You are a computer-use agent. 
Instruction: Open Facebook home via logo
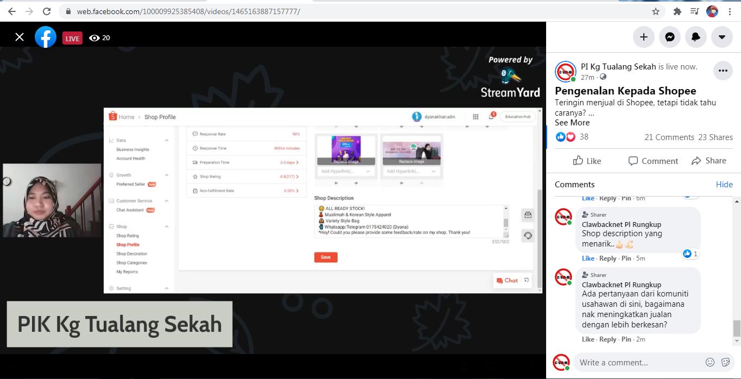coord(46,37)
